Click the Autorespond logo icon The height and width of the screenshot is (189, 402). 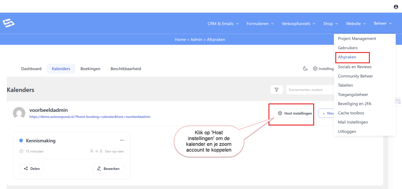(x=9, y=23)
